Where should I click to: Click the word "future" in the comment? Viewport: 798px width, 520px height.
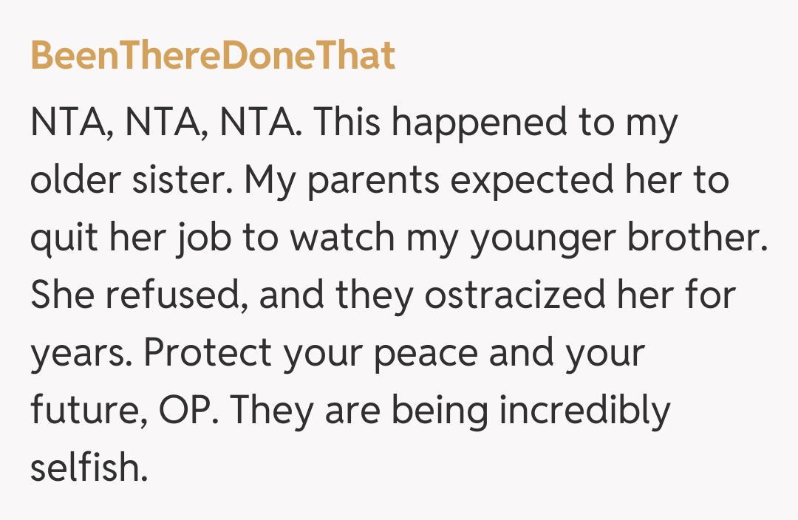click(x=83, y=411)
